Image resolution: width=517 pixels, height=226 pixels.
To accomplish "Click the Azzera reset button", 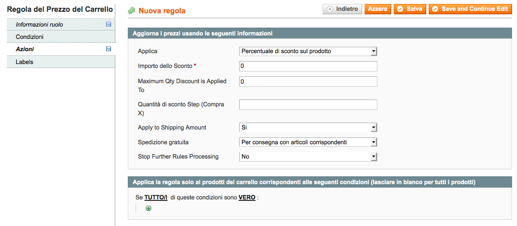I will [x=377, y=9].
